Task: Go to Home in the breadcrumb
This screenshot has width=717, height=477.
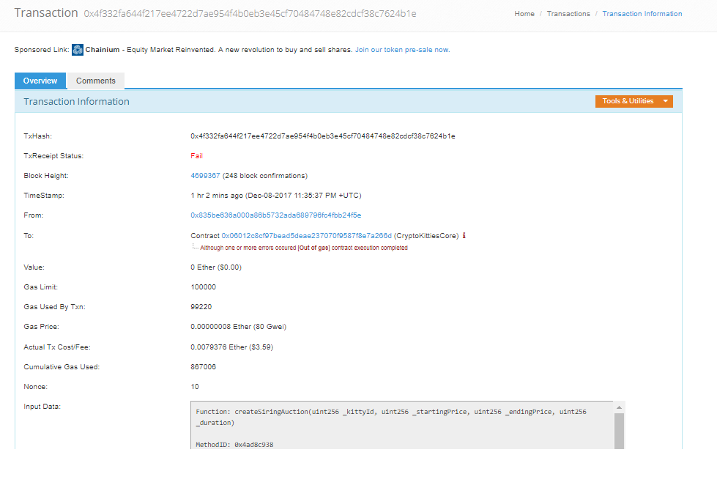Action: click(524, 14)
